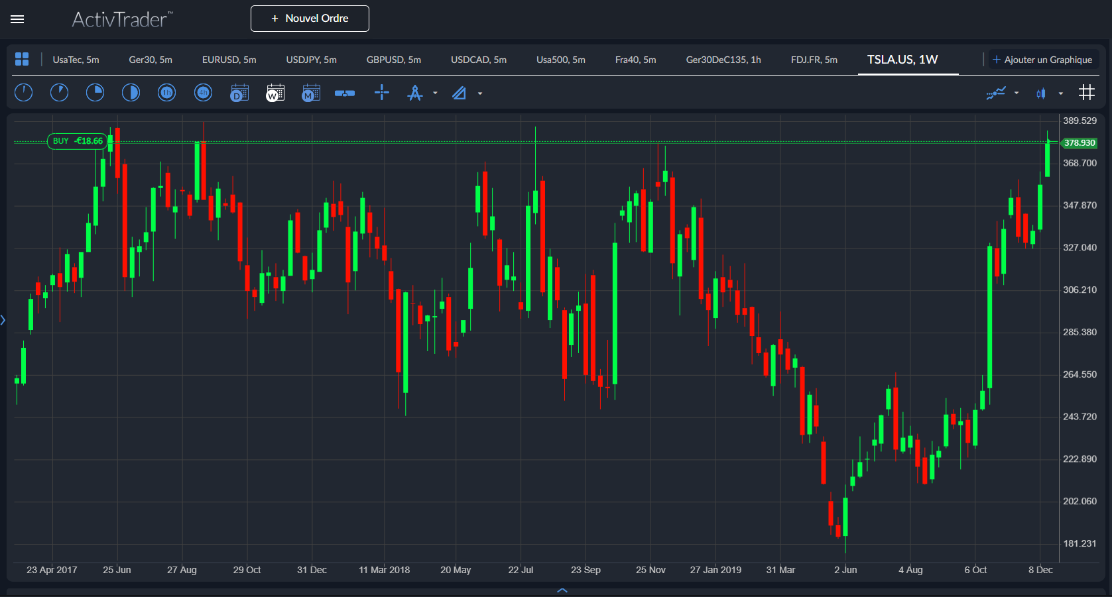Select the 4-hour timeframe icon
This screenshot has height=597, width=1112.
point(203,93)
